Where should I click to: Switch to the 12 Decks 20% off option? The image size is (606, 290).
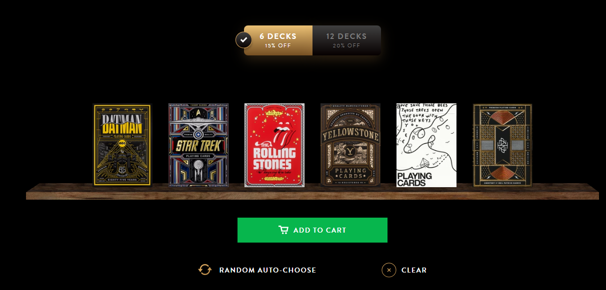click(x=346, y=40)
